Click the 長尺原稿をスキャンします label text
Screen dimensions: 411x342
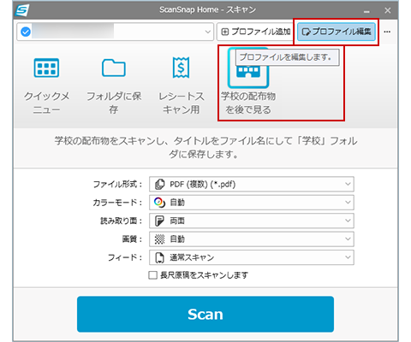click(205, 275)
